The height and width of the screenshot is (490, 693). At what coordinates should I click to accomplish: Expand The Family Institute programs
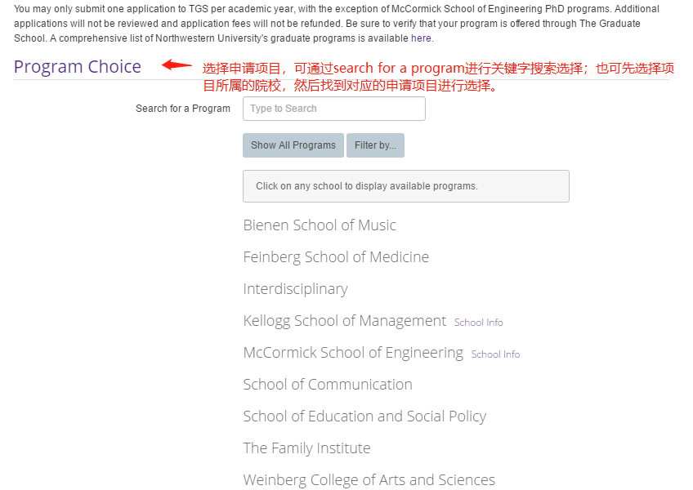306,448
